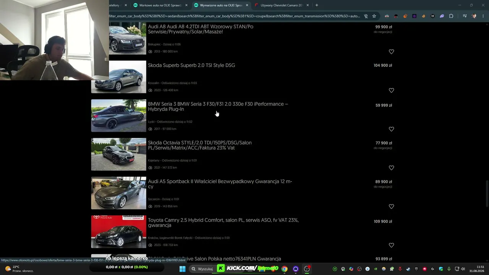Open Skoda Superb 2.0 TSI Style DSG listing

191,65
